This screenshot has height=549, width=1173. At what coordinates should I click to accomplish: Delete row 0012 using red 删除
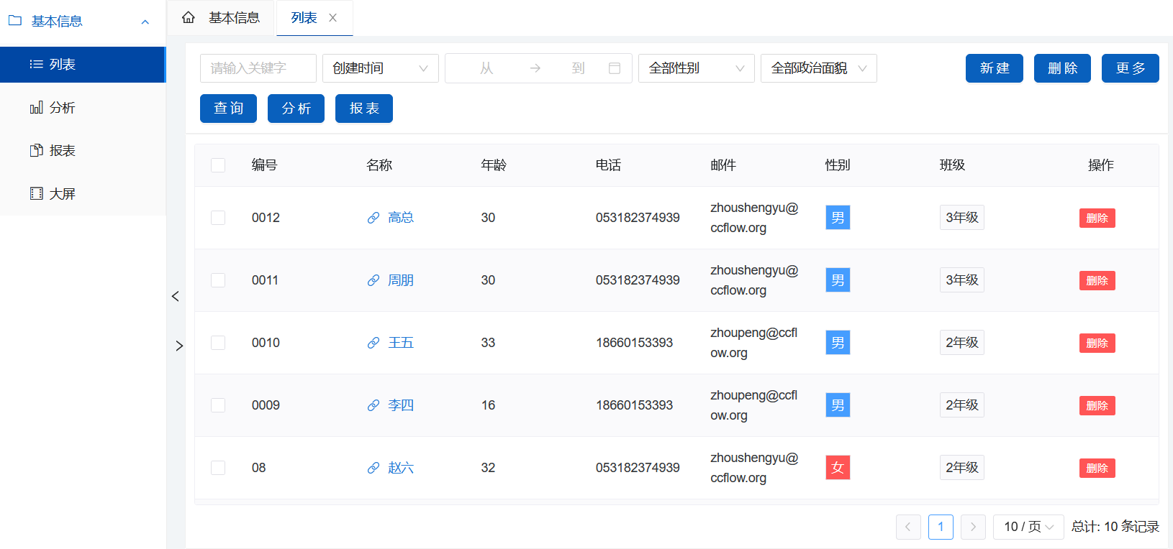tap(1097, 218)
